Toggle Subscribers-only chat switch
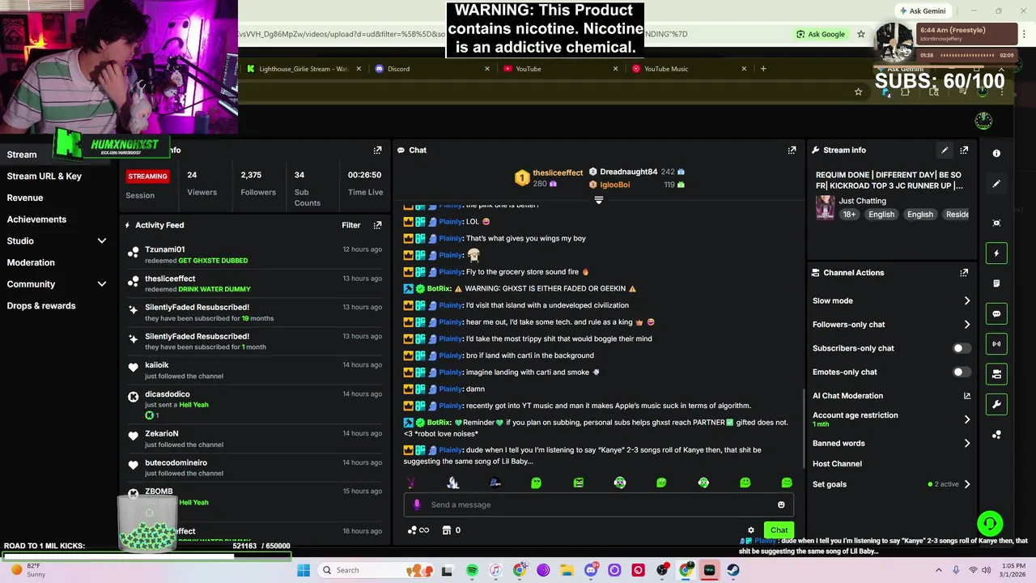The image size is (1036, 583). [961, 348]
